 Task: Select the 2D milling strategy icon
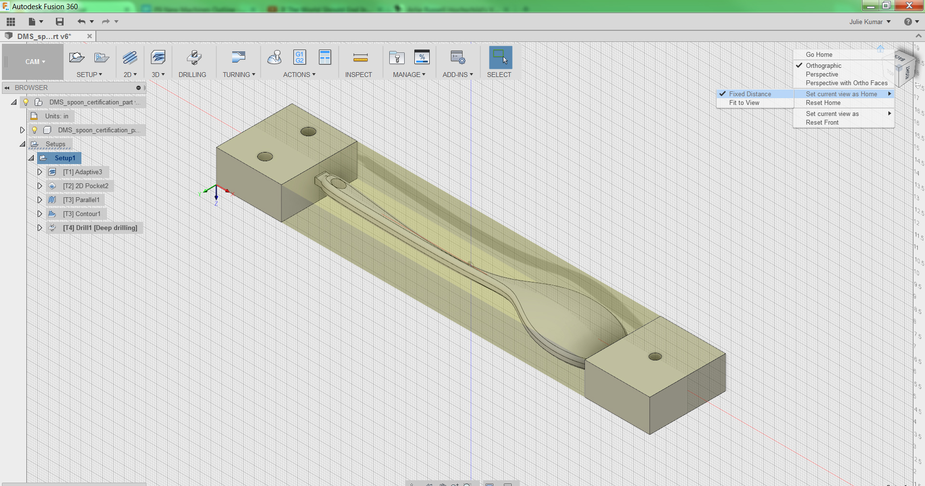coord(130,58)
